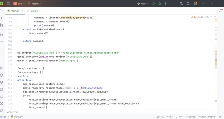Open the Terminal tool window
This screenshot has width=224, height=119.
point(2,96)
